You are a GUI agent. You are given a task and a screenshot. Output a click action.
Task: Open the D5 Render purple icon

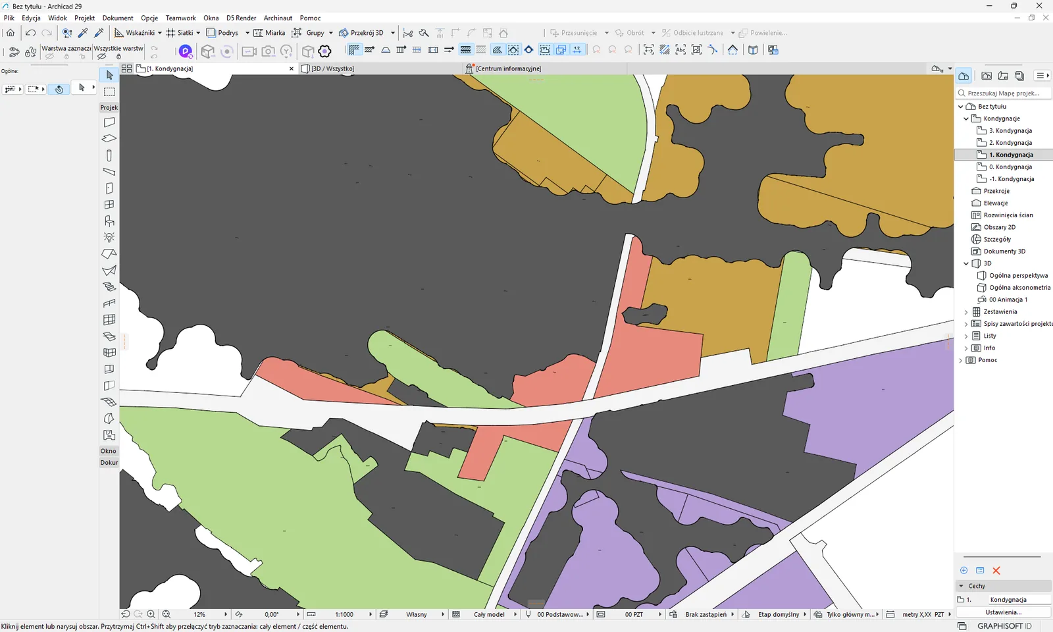point(186,51)
